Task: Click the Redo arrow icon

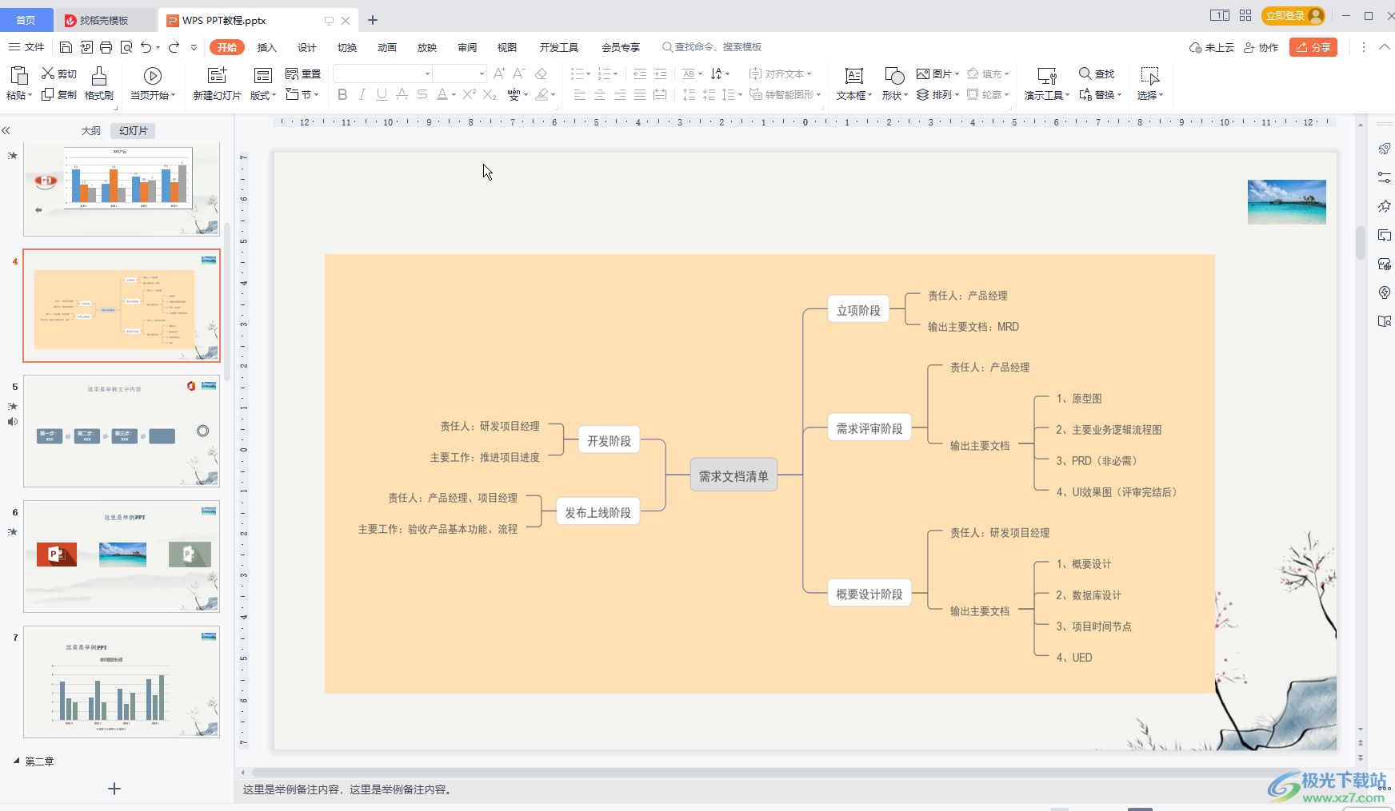Action: 174,47
